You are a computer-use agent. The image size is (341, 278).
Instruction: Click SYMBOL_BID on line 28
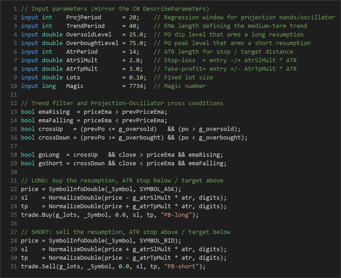[x=157, y=241]
